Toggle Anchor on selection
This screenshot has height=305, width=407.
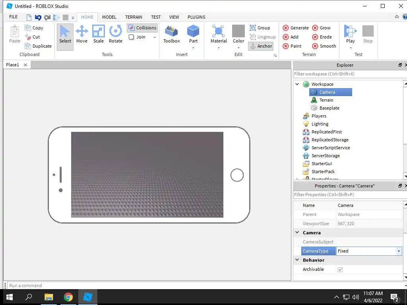[x=261, y=46]
